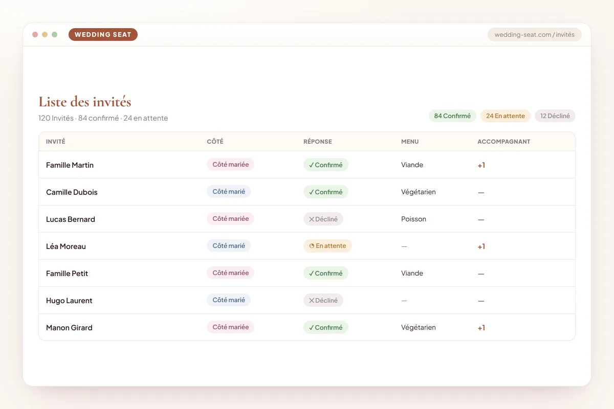Click the WEDDING SEAT logo badge
The image size is (614, 409).
[x=103, y=35]
